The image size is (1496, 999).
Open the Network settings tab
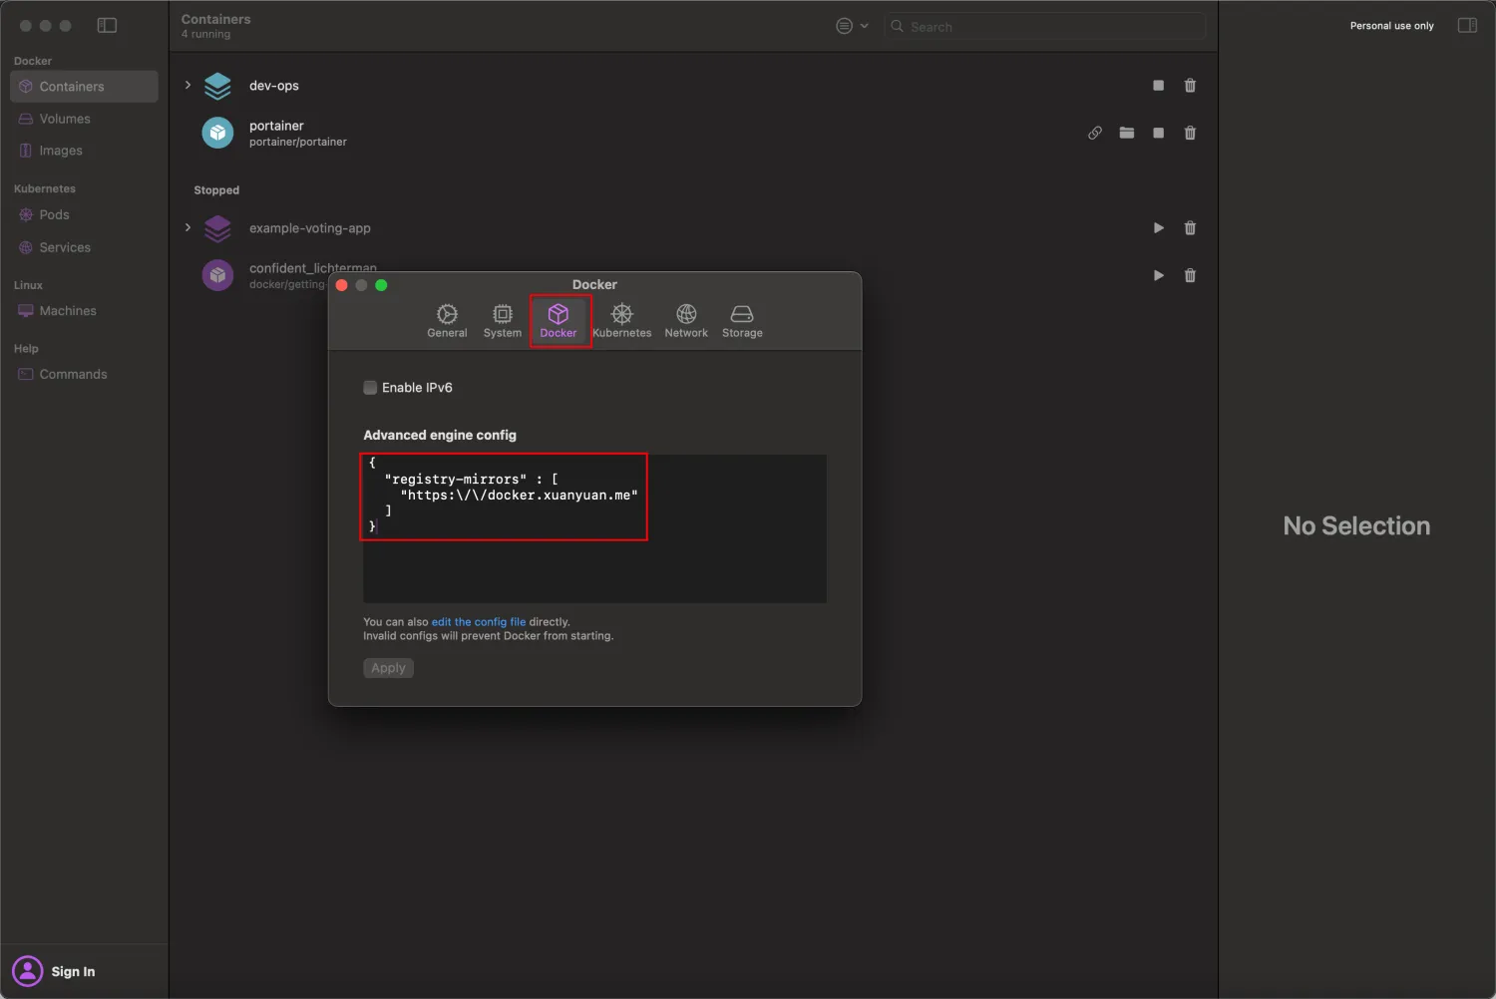(x=686, y=321)
